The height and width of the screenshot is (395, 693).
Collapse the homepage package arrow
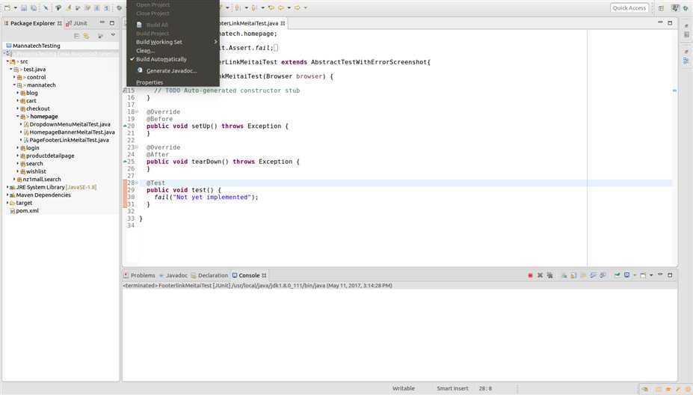click(18, 117)
